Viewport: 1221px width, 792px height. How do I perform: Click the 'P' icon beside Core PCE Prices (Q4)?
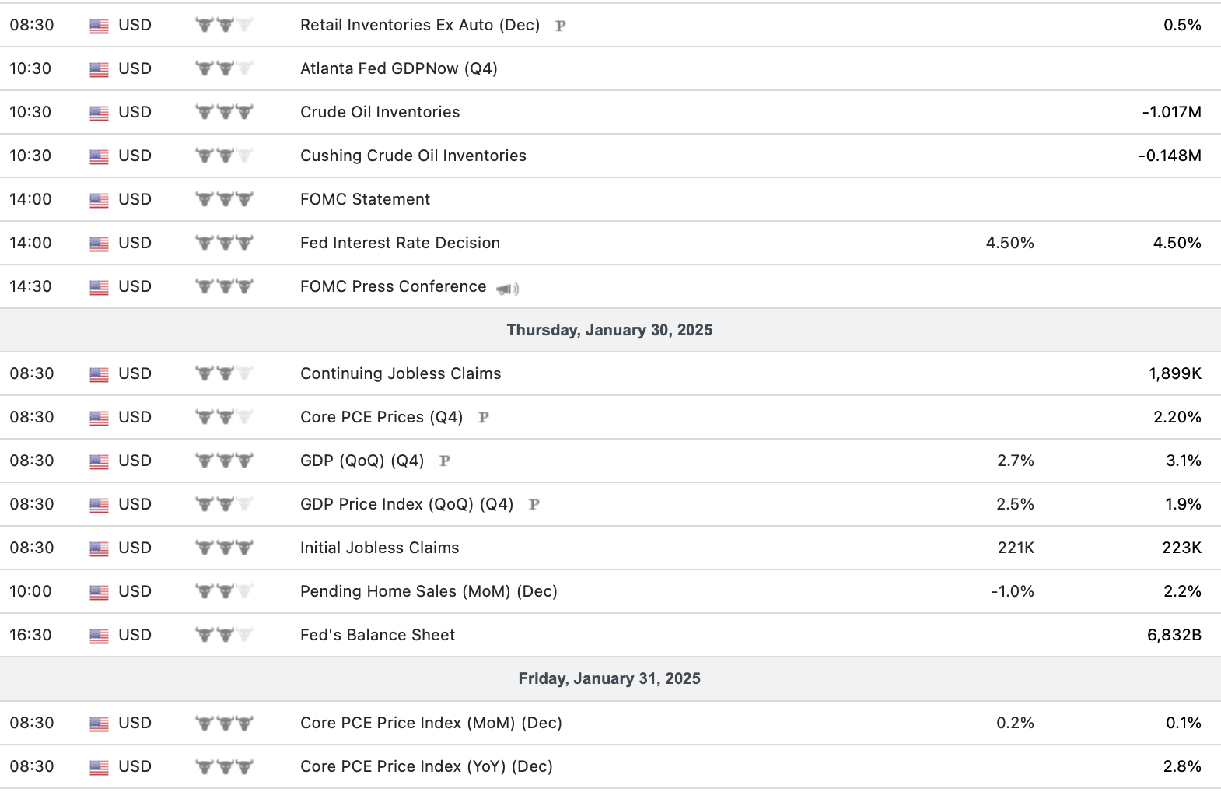[483, 418]
